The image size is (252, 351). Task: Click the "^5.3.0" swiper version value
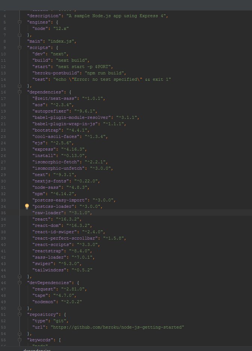[69, 264]
